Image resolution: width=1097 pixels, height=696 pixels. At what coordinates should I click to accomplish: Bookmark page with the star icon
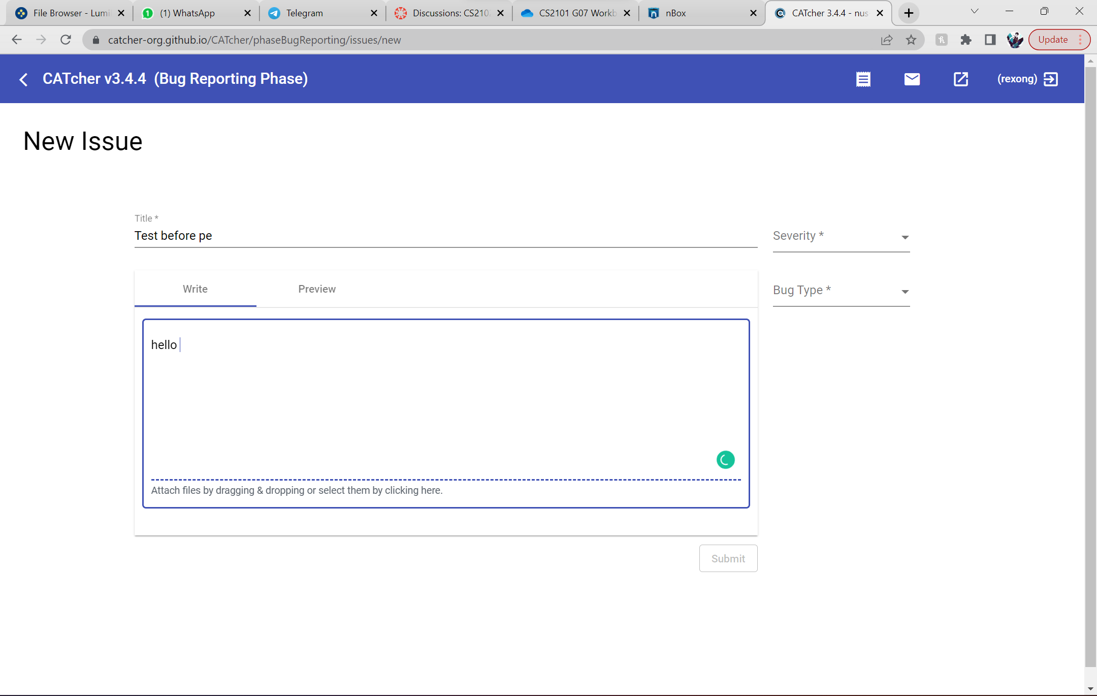point(911,40)
